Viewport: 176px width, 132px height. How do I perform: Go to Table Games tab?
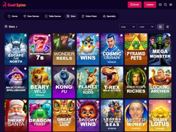click(x=53, y=16)
